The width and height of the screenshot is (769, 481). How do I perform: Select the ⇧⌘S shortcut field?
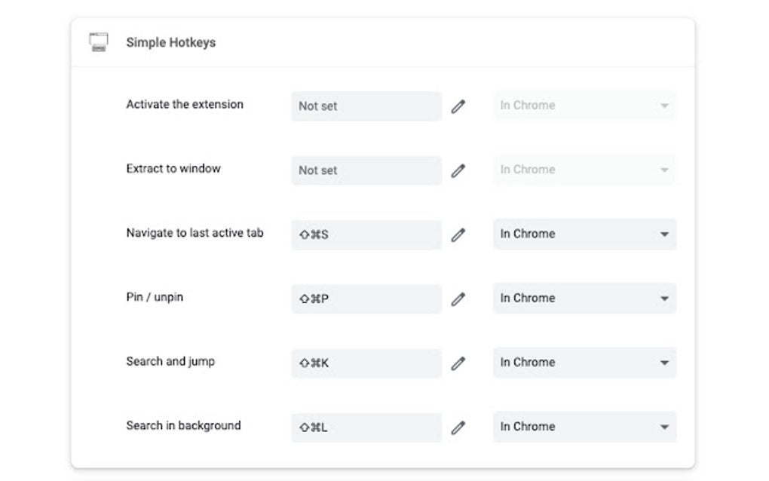pyautogui.click(x=366, y=234)
